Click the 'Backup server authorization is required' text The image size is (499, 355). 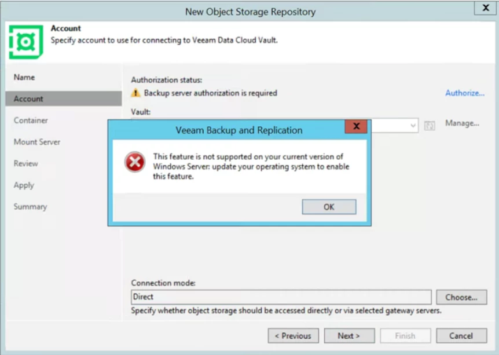[x=210, y=93]
